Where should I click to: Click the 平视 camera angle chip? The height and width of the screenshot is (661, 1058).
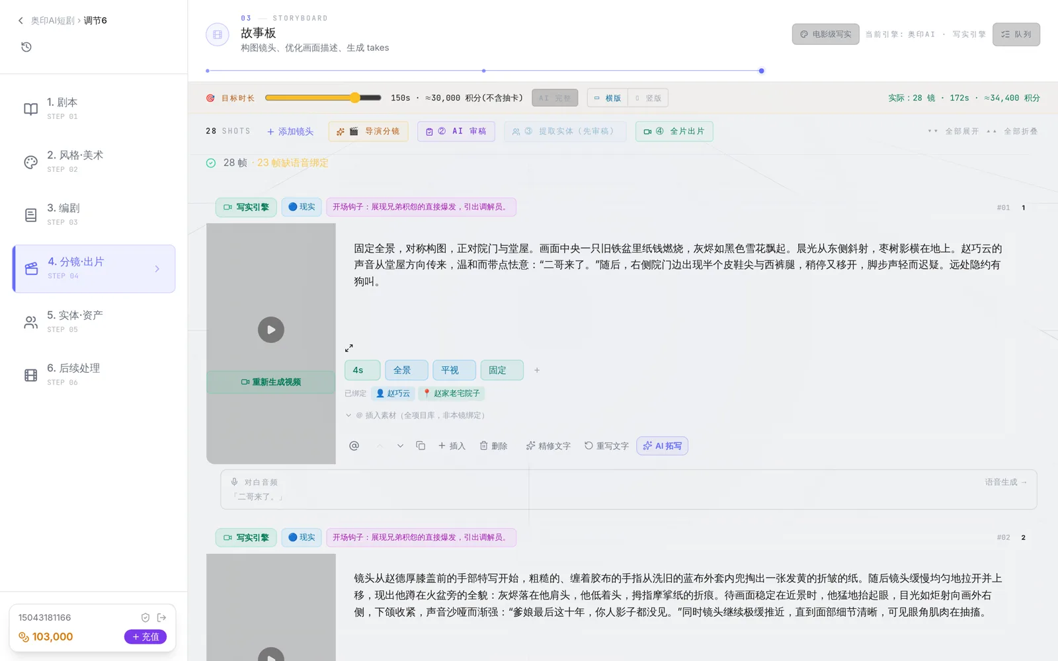pyautogui.click(x=454, y=370)
